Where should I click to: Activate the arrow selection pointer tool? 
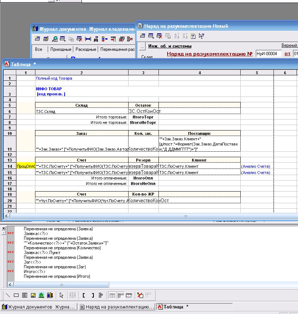click(61, 295)
